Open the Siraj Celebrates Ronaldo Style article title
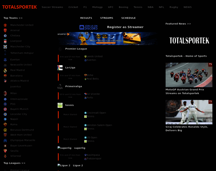Viewport: 216px width, 171px height. click(187, 129)
